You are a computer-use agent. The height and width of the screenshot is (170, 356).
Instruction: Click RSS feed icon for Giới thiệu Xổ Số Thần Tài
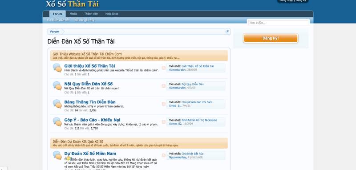tap(163, 68)
